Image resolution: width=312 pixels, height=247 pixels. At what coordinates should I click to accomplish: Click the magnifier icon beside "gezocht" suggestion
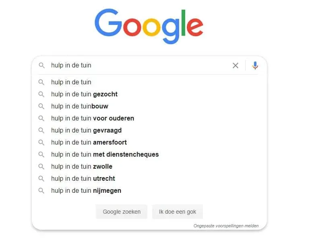[41, 94]
